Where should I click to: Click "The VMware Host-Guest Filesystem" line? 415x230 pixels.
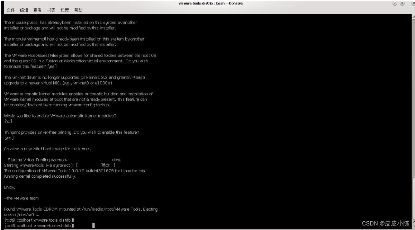(x=80, y=55)
